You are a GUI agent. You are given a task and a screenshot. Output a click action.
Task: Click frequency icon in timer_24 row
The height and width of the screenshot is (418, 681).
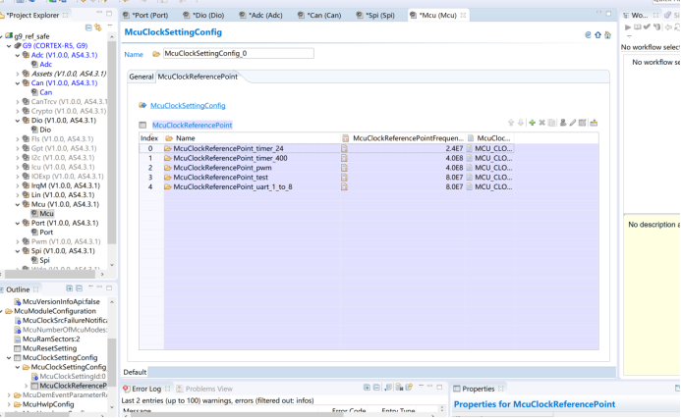tap(344, 149)
